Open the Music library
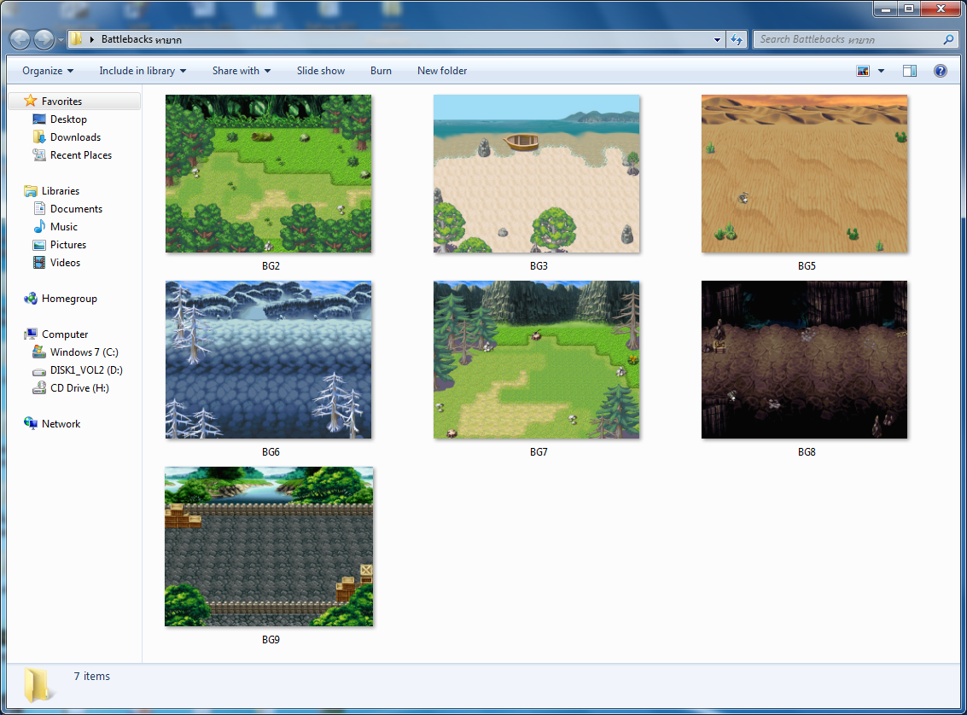 coord(63,226)
